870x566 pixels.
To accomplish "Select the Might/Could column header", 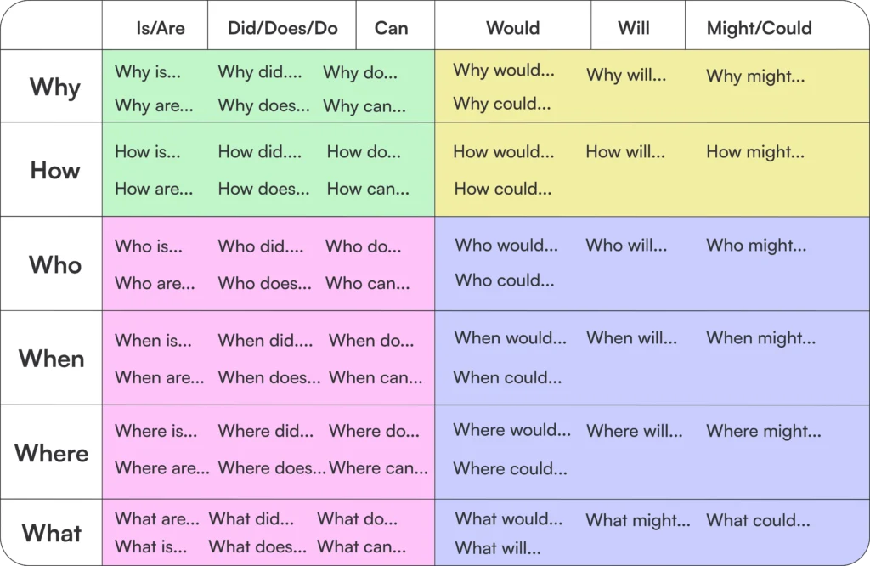I will [x=759, y=28].
